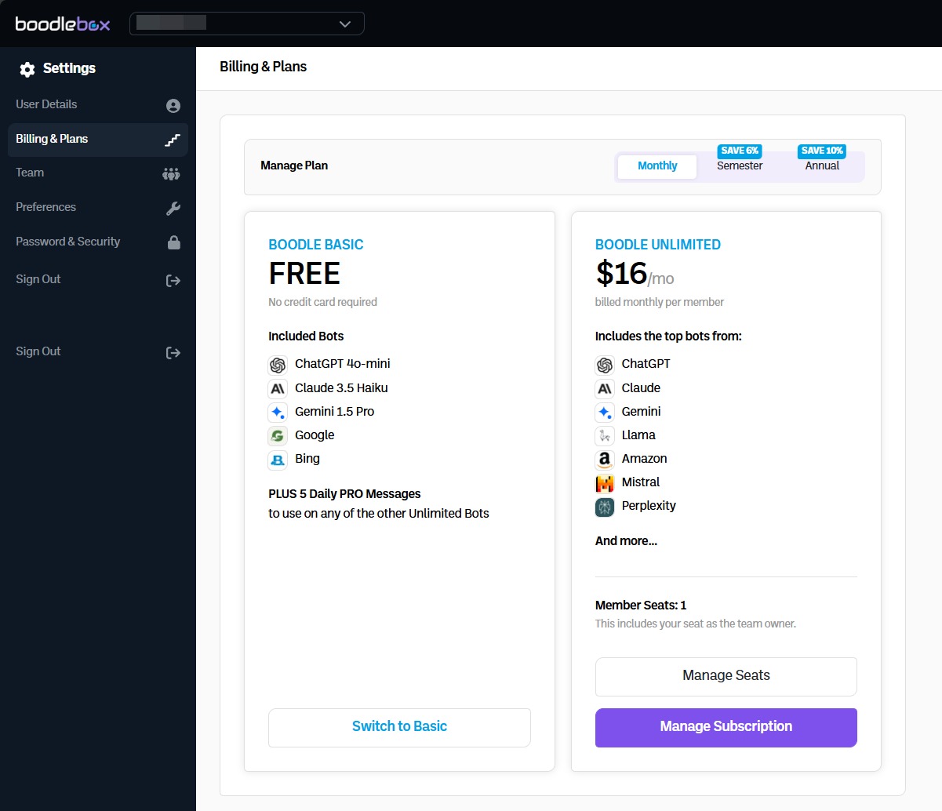Click the first Sign Out link

tap(38, 279)
